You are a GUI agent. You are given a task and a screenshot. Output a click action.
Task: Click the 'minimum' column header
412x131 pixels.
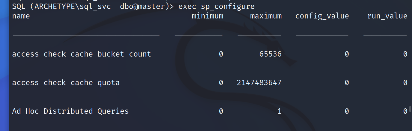click(207, 16)
